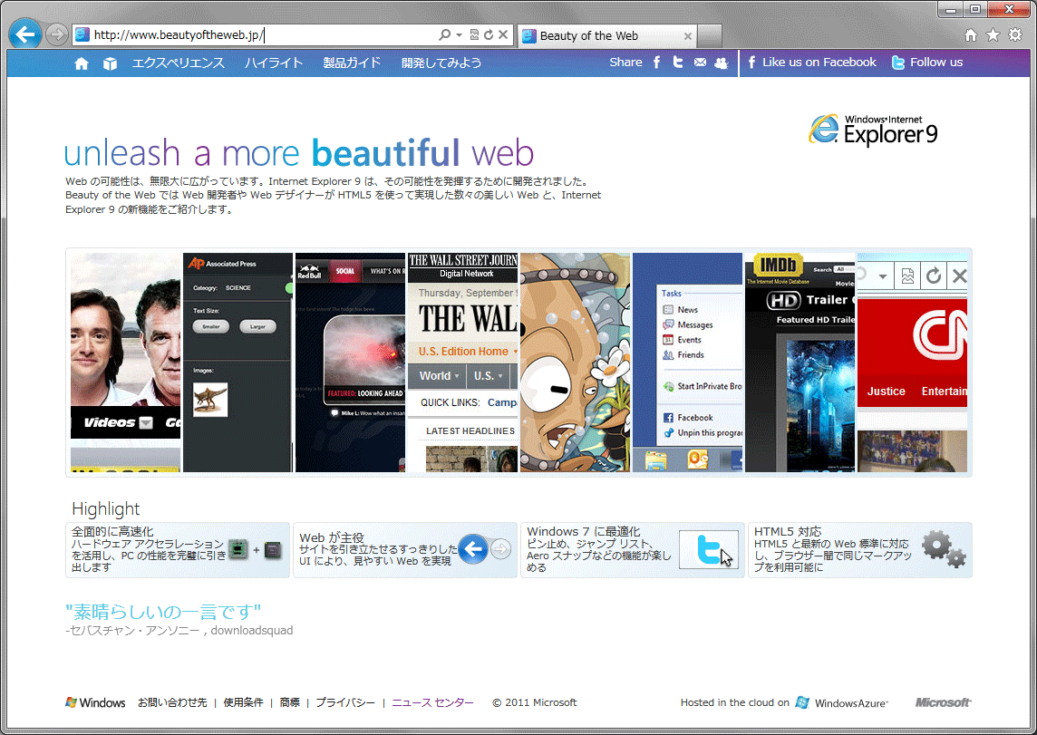Open the ハイライト menu item

274,63
